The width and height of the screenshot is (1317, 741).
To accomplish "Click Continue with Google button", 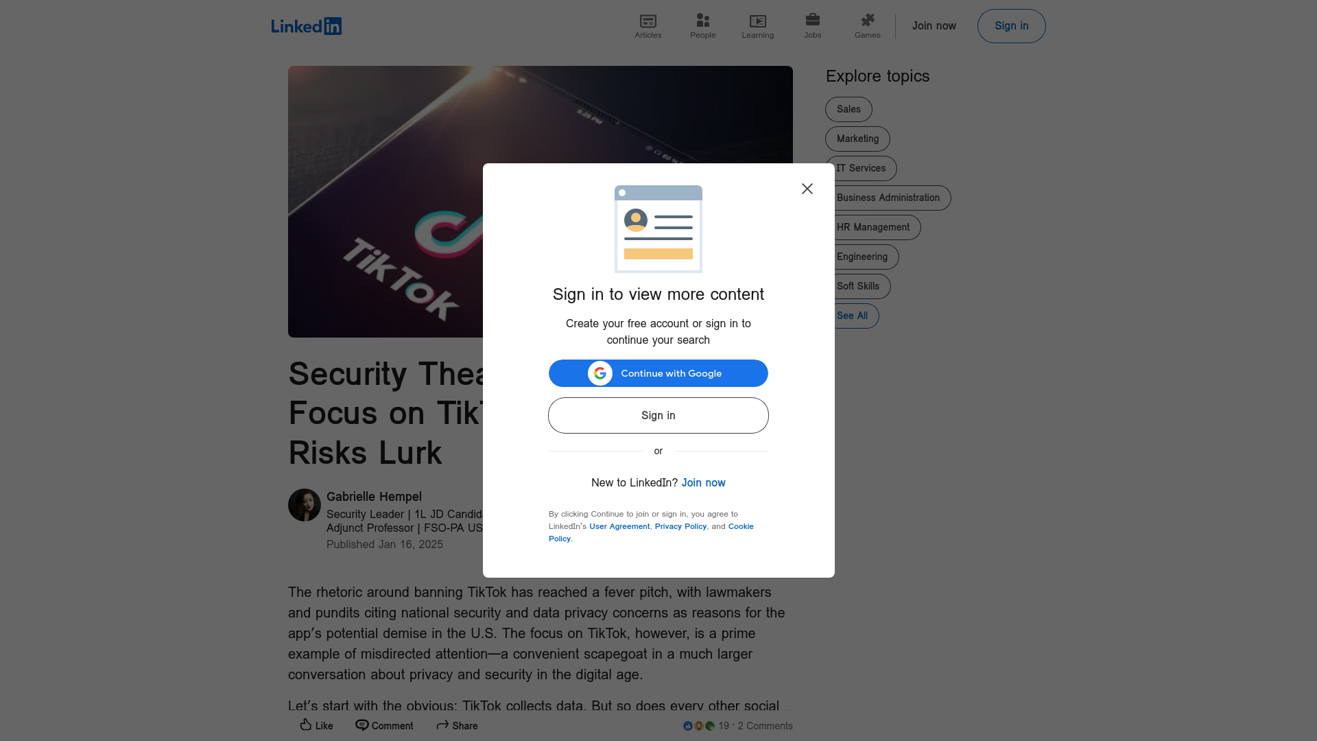I will point(658,373).
